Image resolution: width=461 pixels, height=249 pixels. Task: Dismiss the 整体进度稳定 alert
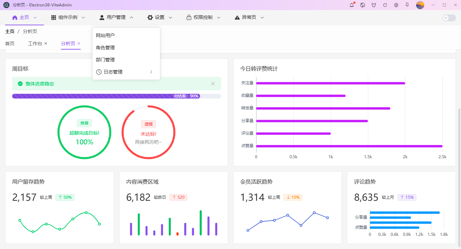(213, 84)
